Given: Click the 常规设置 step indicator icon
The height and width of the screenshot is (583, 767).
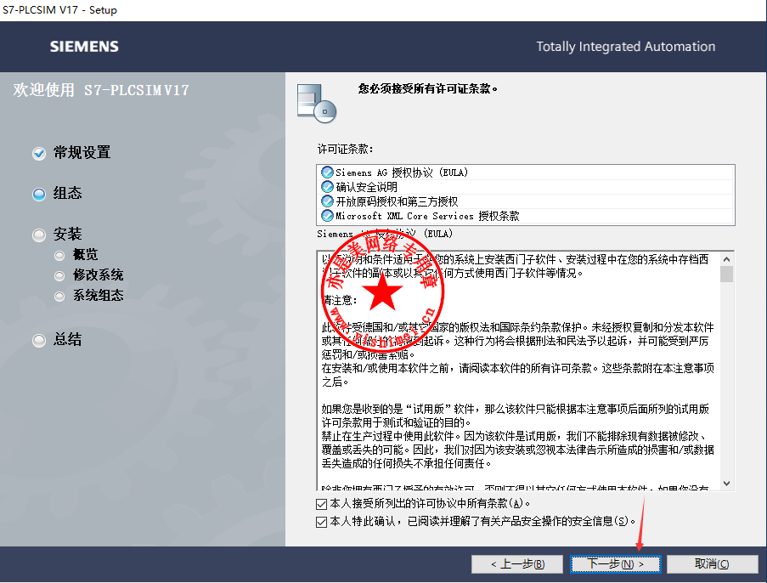Looking at the screenshot, I should [x=39, y=153].
